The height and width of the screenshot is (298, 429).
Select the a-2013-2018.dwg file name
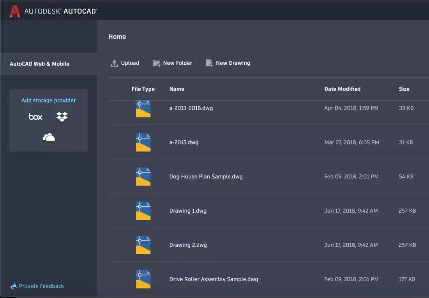(x=191, y=108)
